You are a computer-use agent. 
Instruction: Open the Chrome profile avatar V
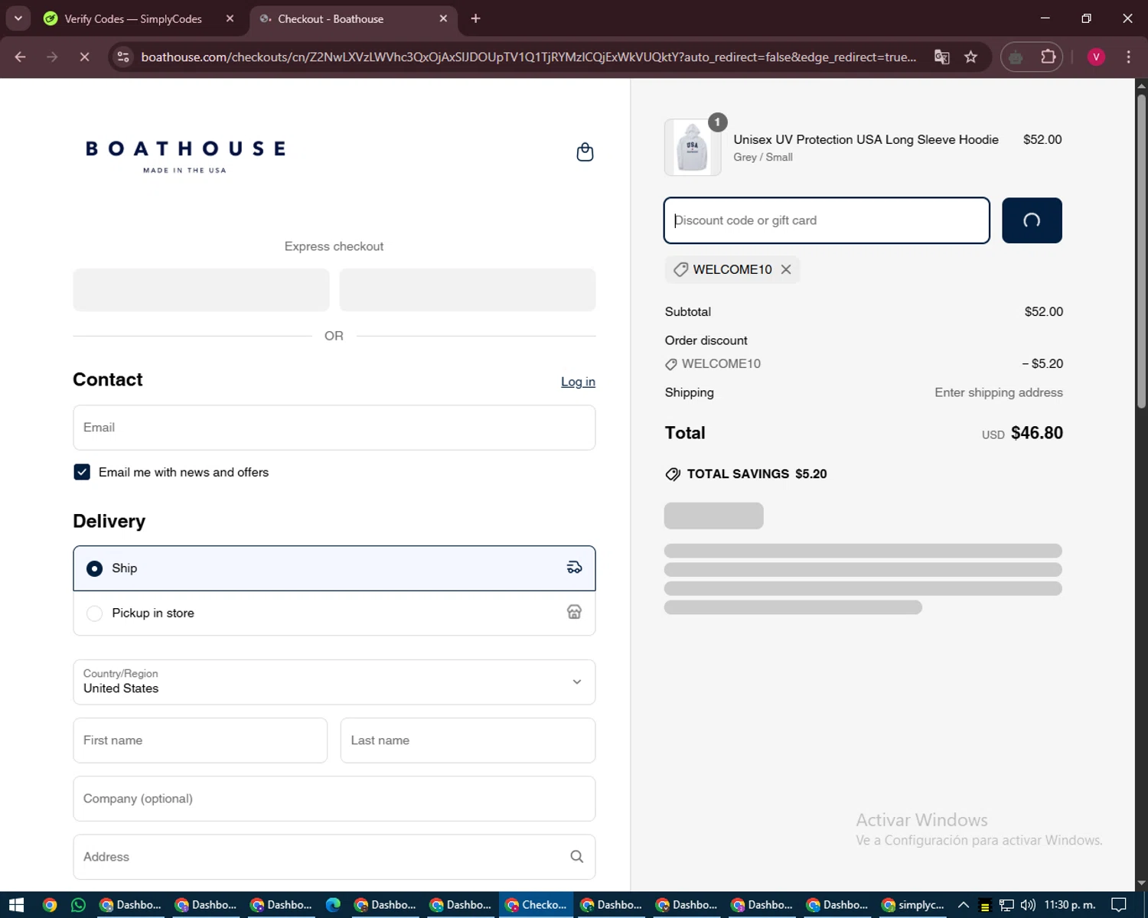[x=1096, y=57]
